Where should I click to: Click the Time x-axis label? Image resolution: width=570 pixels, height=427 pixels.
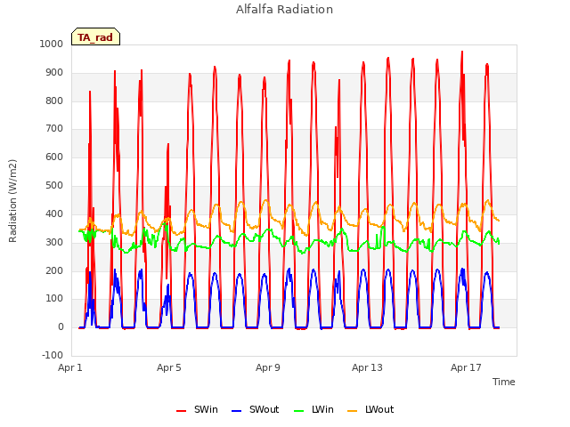click(x=503, y=382)
